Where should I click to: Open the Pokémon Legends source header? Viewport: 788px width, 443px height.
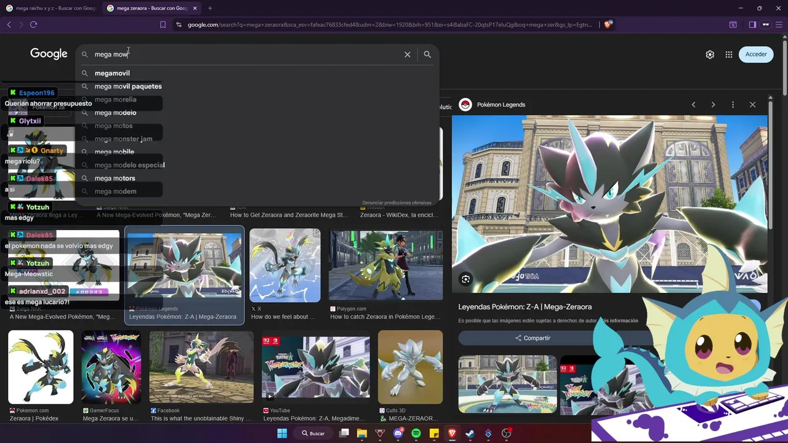(x=494, y=105)
